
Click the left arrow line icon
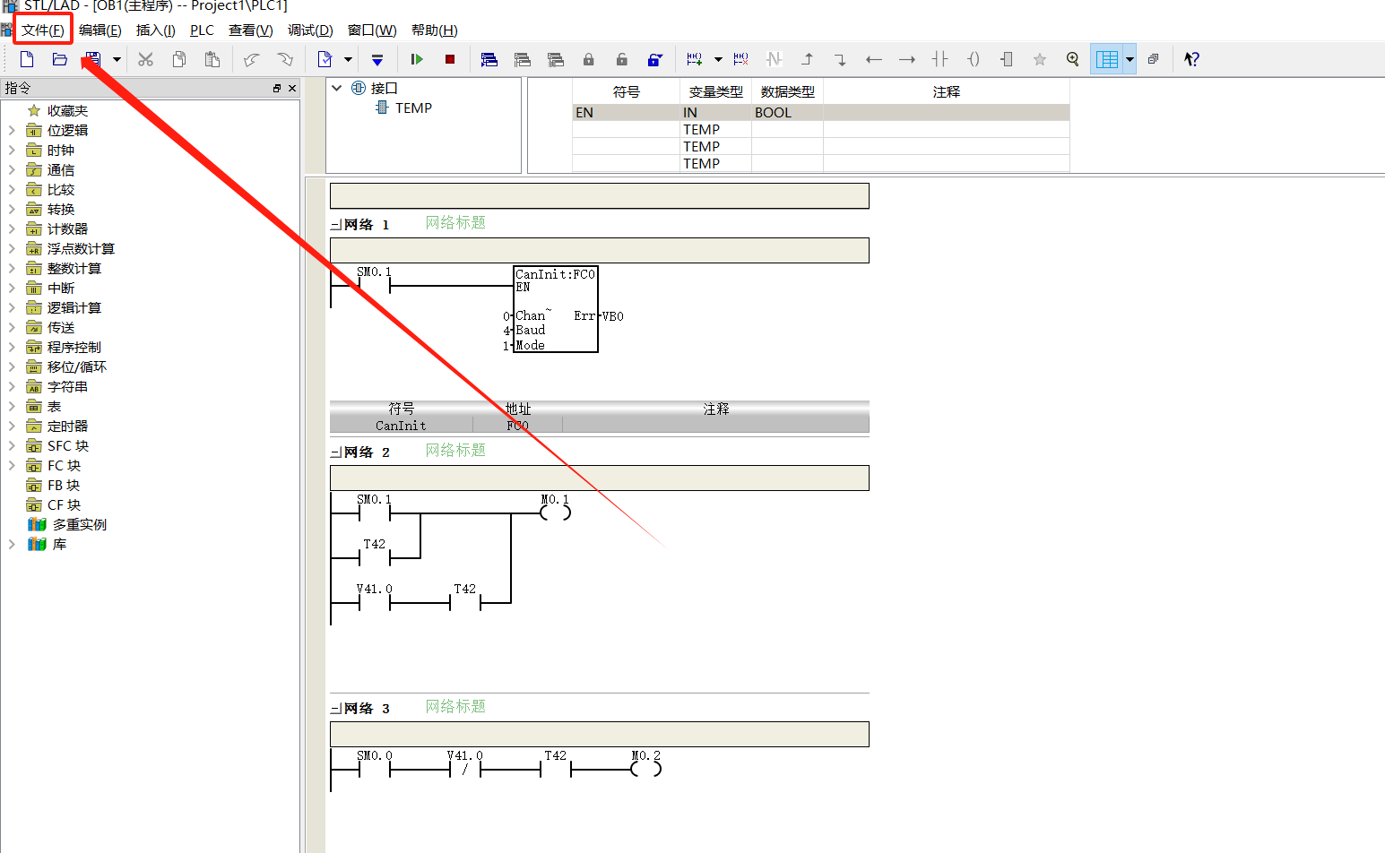point(873,59)
